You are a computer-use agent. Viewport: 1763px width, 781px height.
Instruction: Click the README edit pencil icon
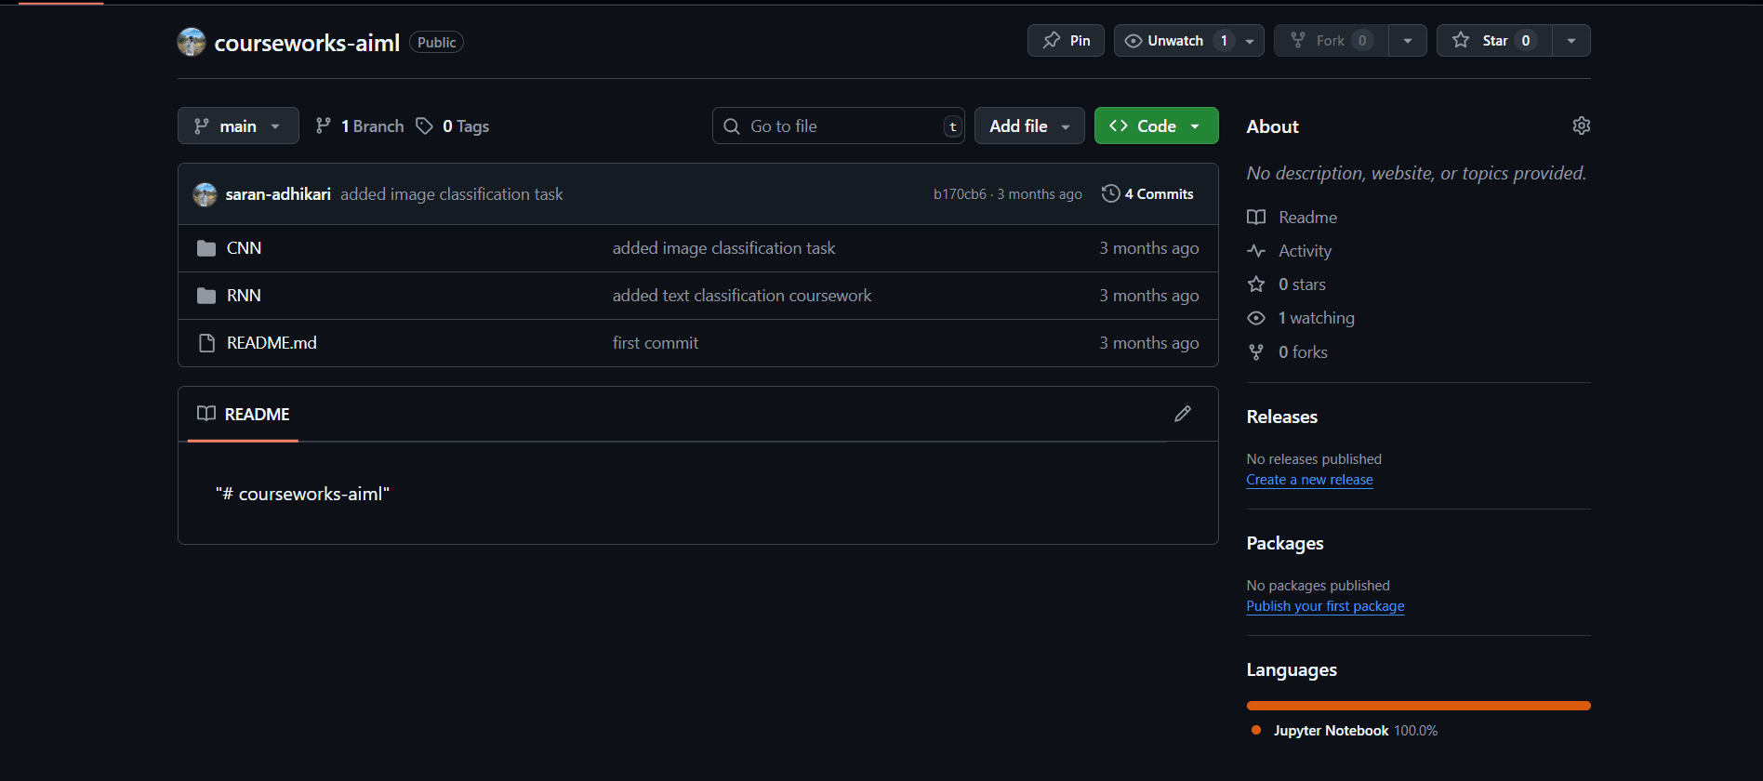(x=1182, y=414)
